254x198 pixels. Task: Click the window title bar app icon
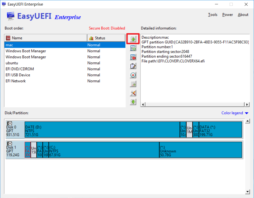click(x=4, y=4)
